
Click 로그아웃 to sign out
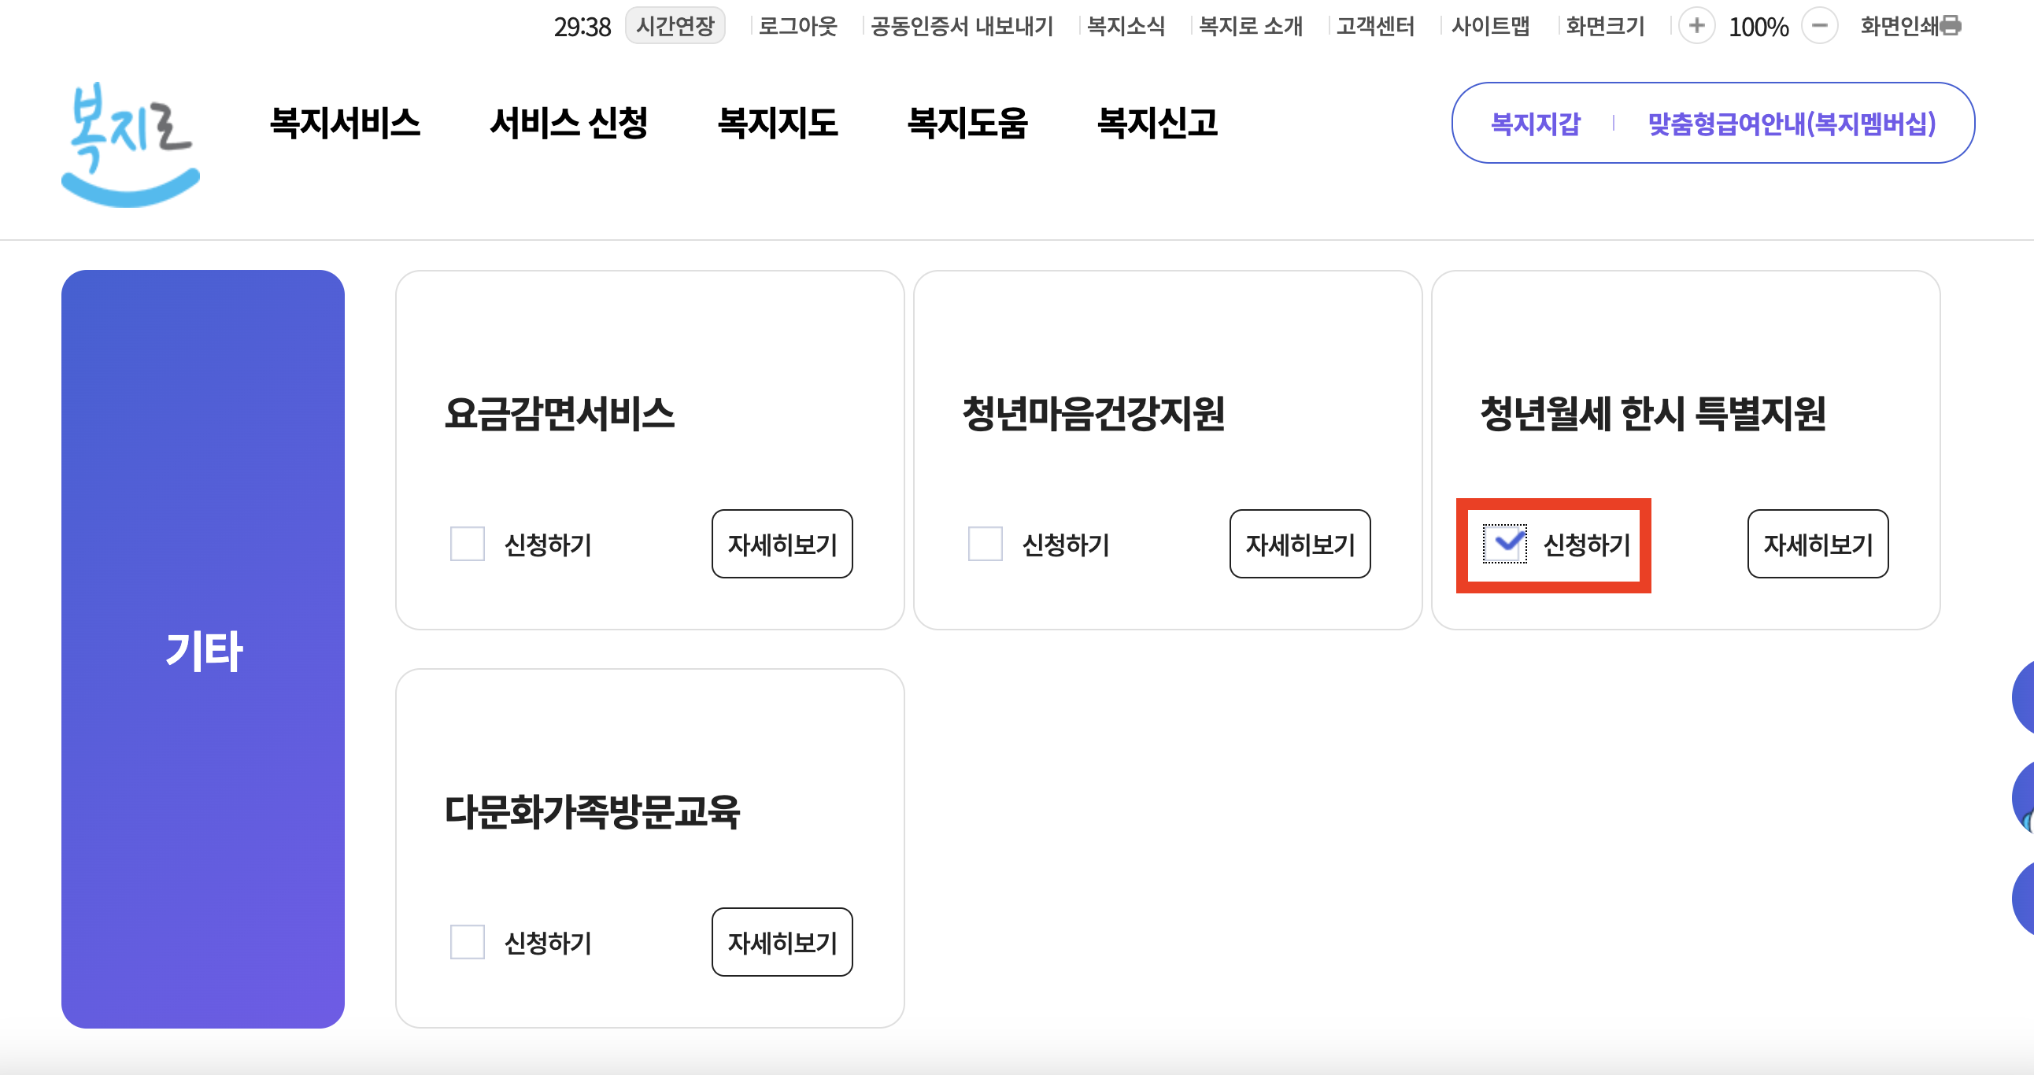tap(798, 26)
